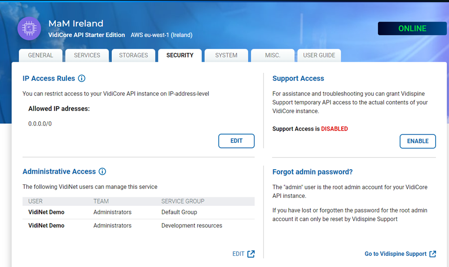Select the Development resources user row
The image size is (449, 267).
138,226
